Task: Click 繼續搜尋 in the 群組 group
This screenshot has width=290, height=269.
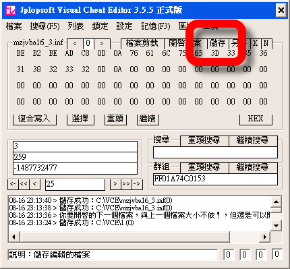Action: coord(253,167)
